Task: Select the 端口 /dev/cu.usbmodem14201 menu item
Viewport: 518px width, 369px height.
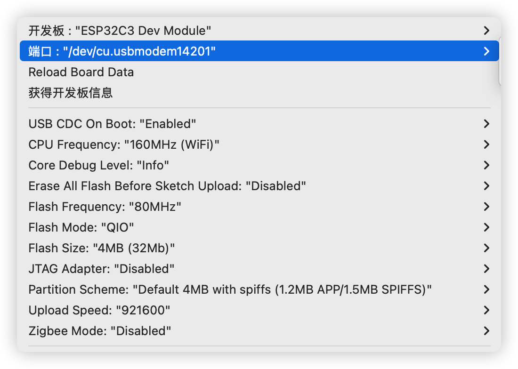Action: coord(122,51)
